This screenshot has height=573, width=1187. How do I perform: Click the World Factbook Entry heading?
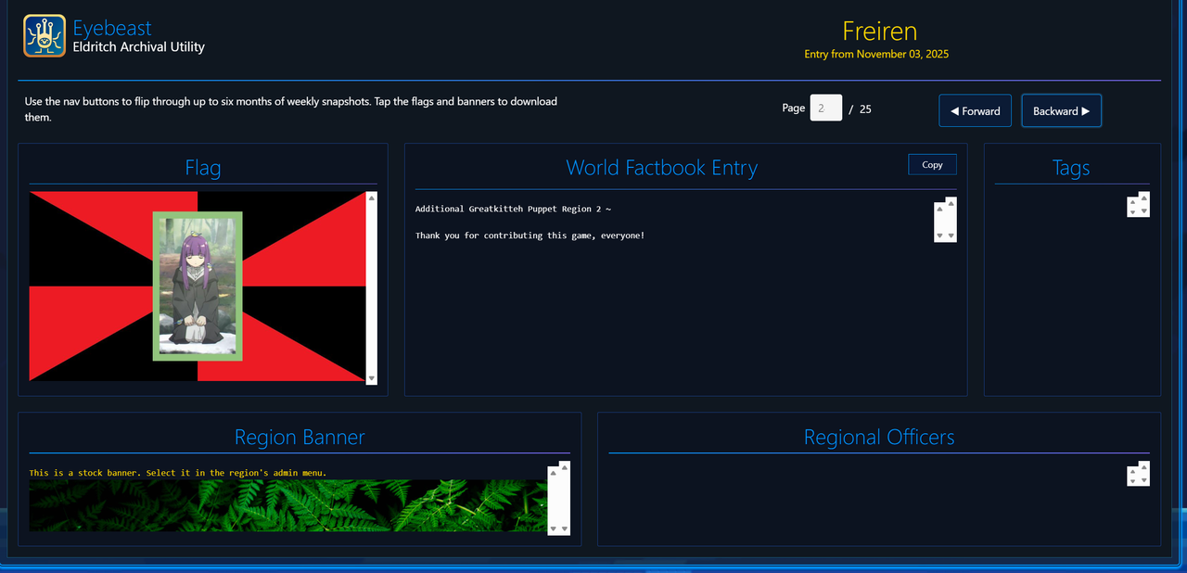coord(662,168)
